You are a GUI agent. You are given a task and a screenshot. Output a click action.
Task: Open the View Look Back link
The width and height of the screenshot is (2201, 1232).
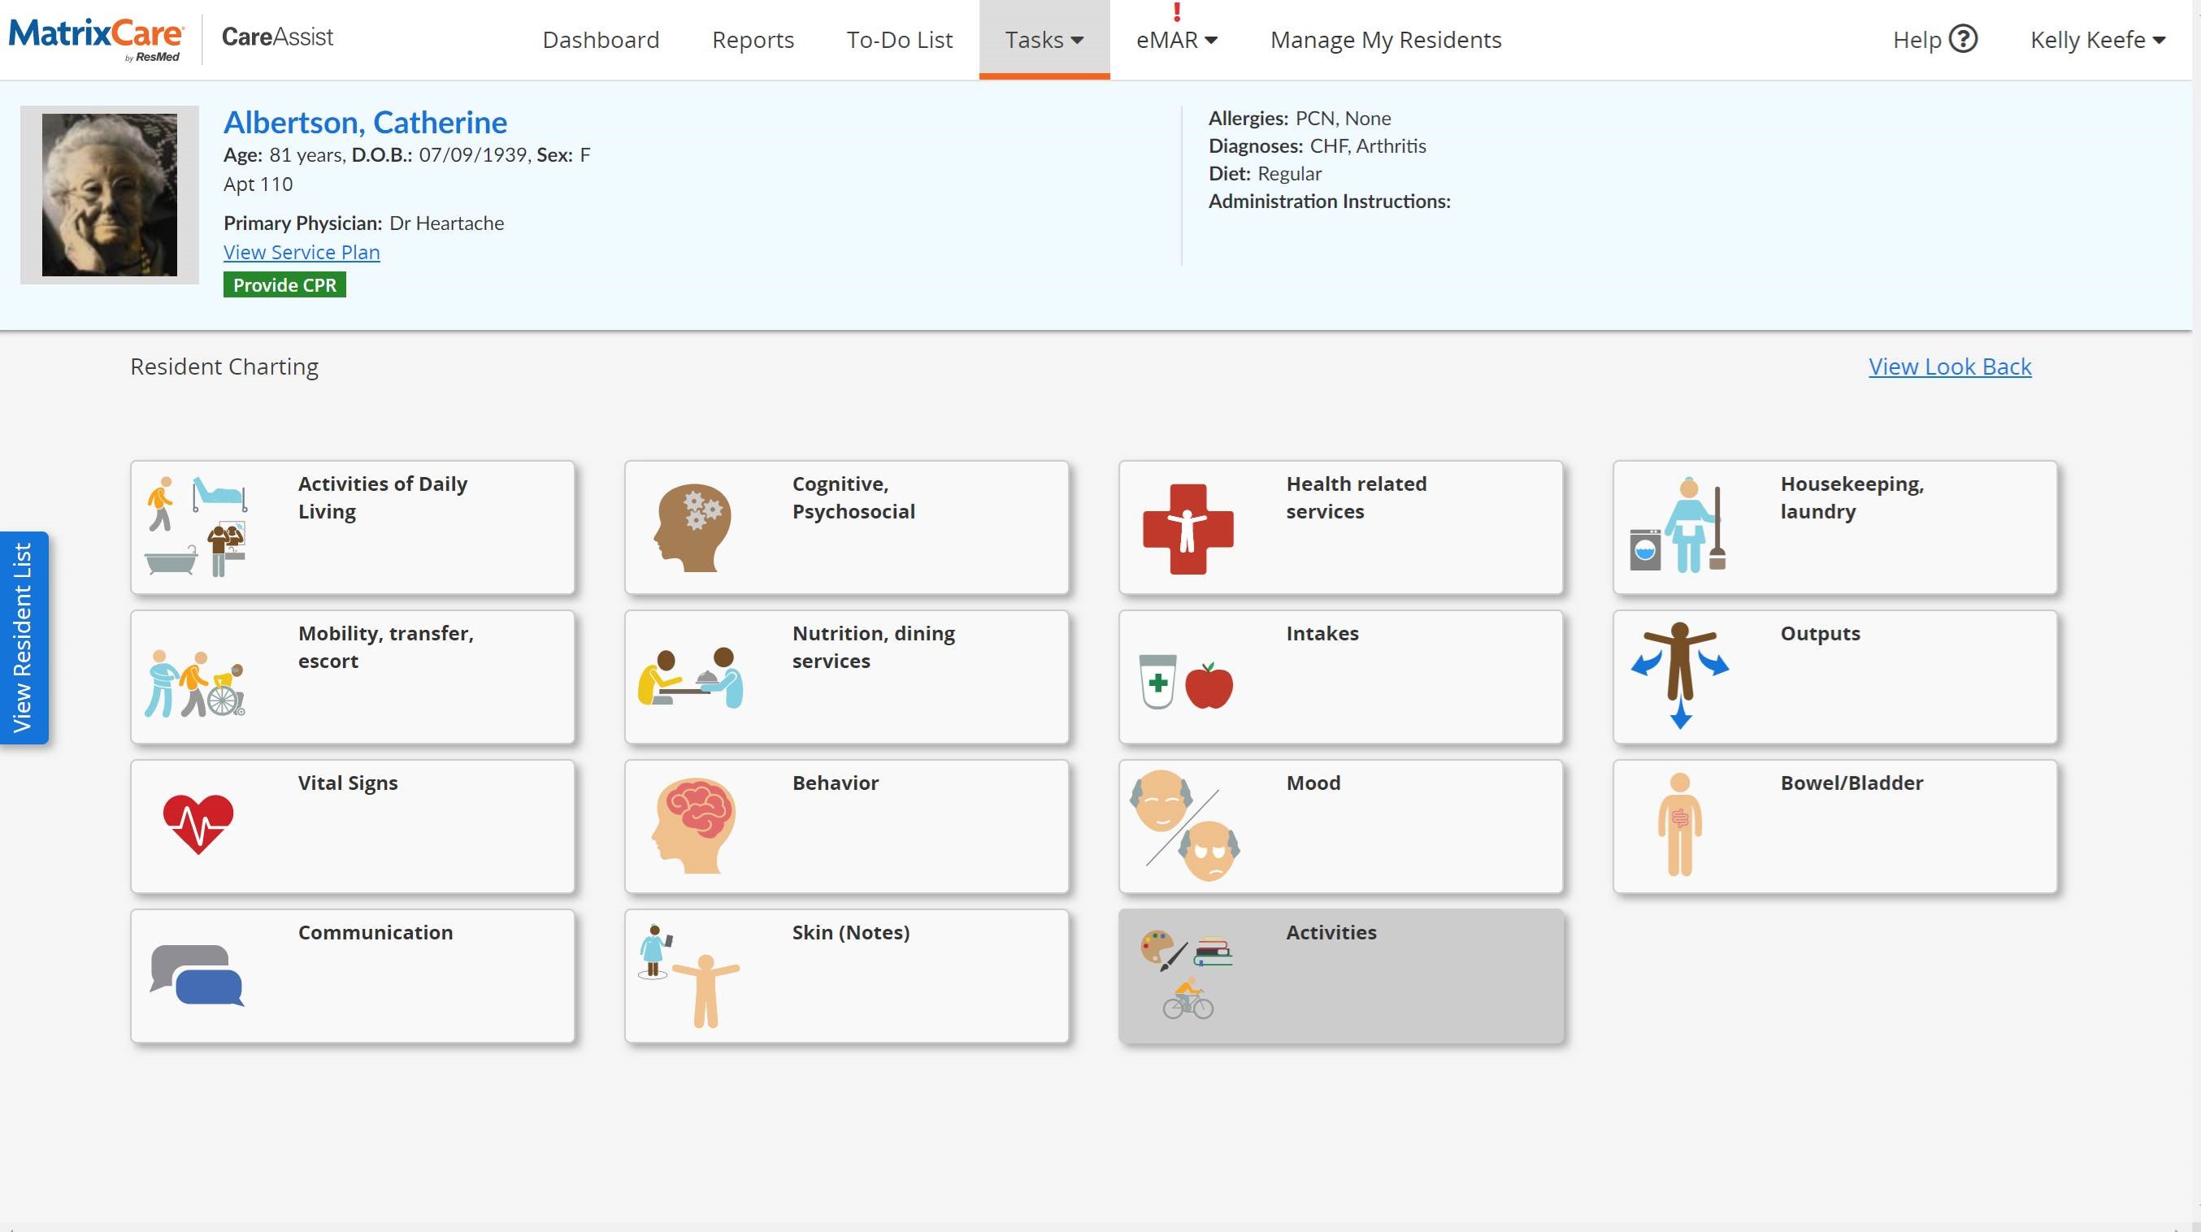click(x=1949, y=367)
